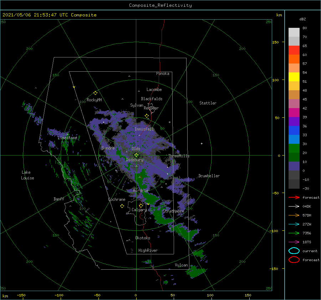The height and width of the screenshot is (300, 321).
Task: Pick the yellow 51-54 dBZ color band
Action: coord(294,77)
